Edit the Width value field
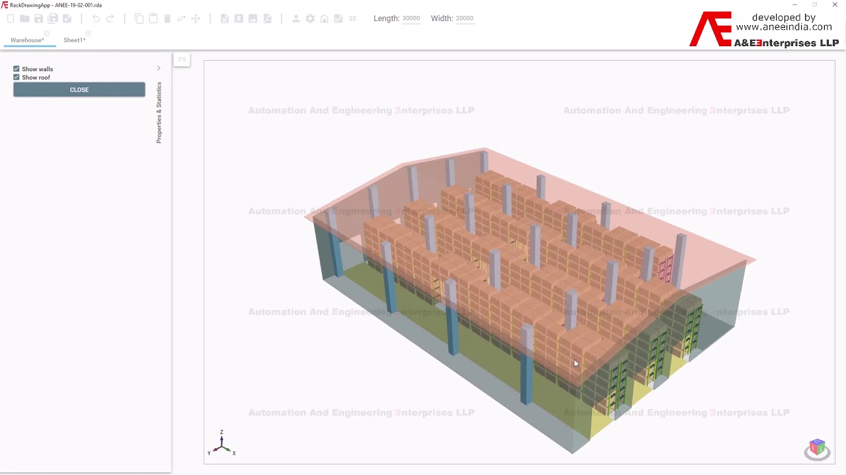The image size is (846, 475). pos(465,18)
